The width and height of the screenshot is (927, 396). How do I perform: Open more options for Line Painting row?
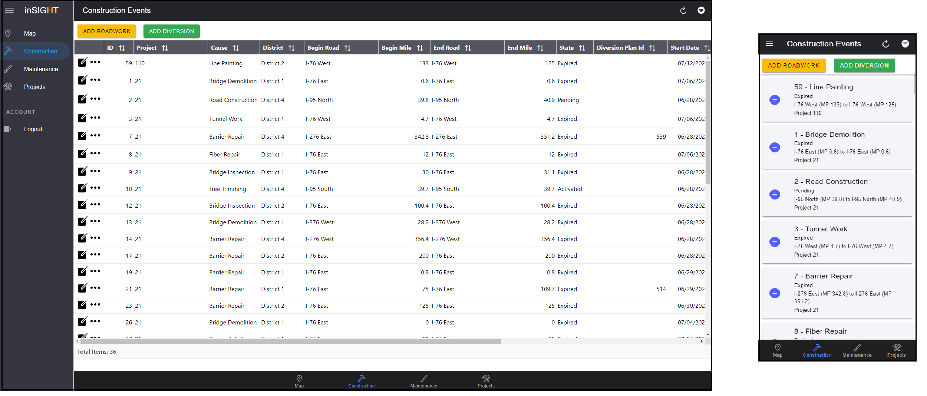click(95, 62)
